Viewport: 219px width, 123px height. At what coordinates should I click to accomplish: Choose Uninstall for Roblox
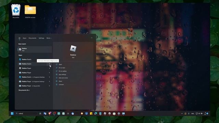pyautogui.click(x=61, y=84)
